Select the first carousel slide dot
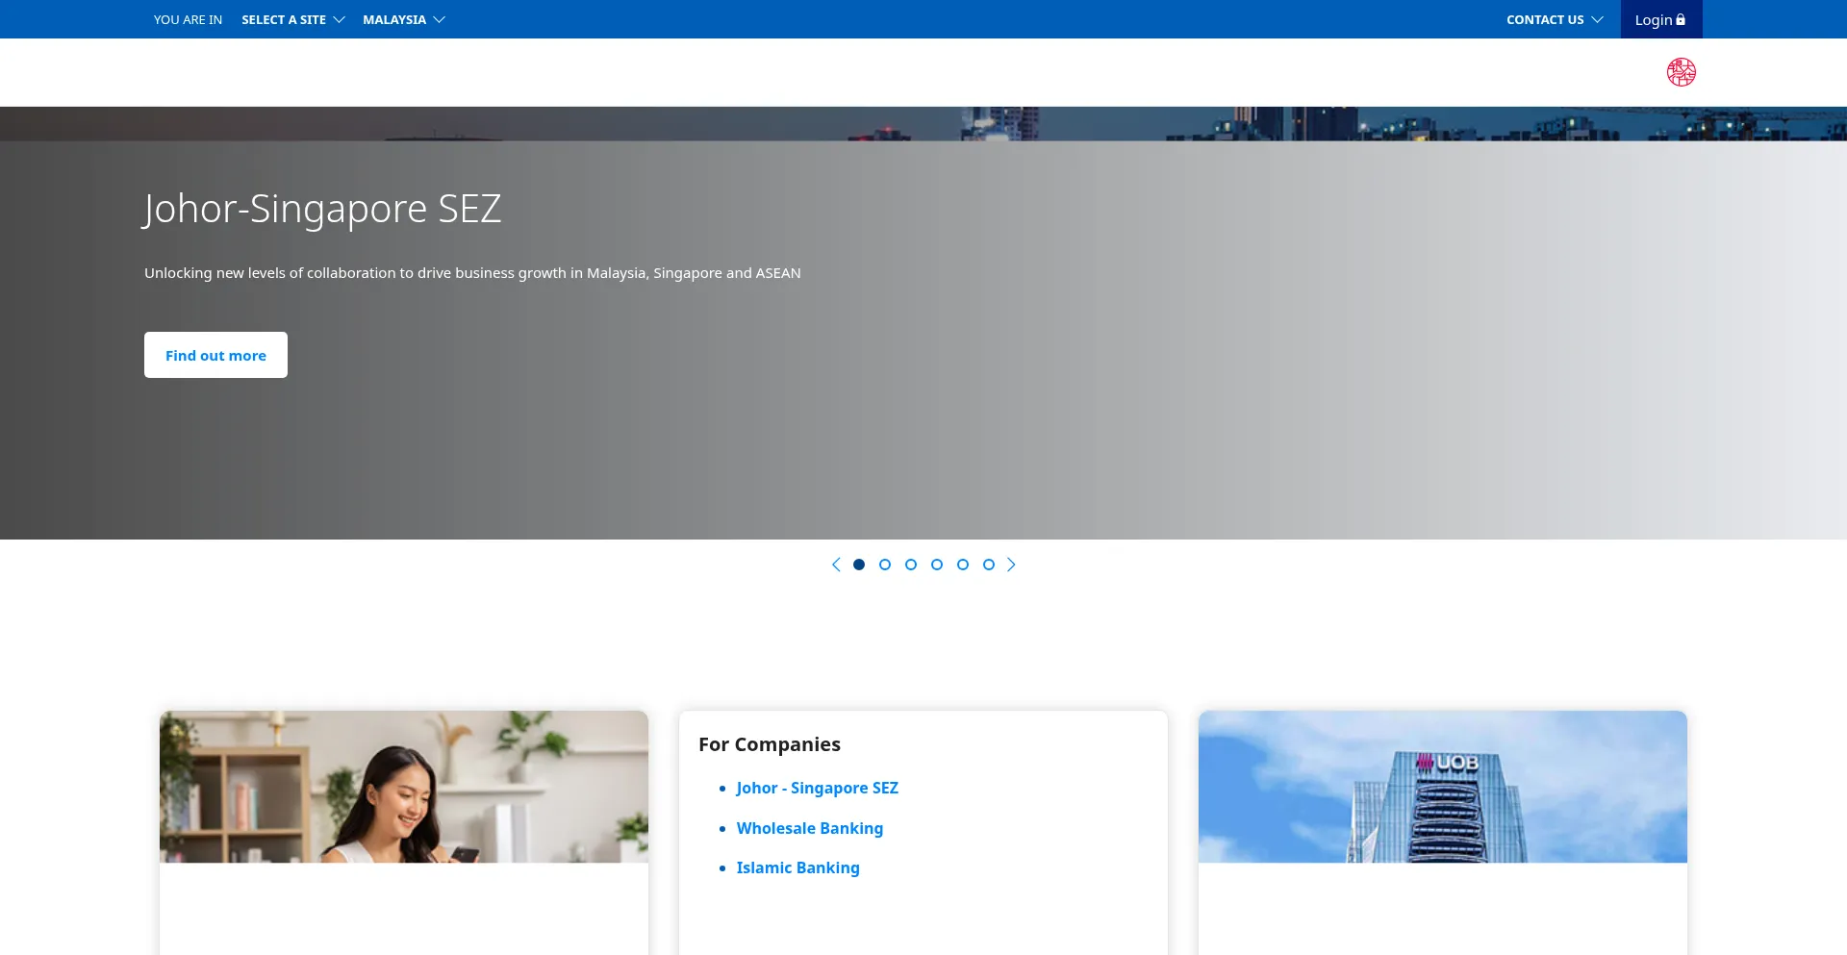Screen dimensions: 1847x955 click(859, 565)
